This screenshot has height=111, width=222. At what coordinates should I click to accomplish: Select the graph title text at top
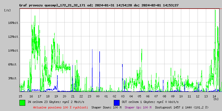[99, 5]
